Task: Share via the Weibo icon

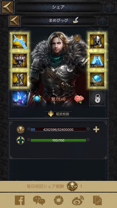Action: tap(78, 200)
